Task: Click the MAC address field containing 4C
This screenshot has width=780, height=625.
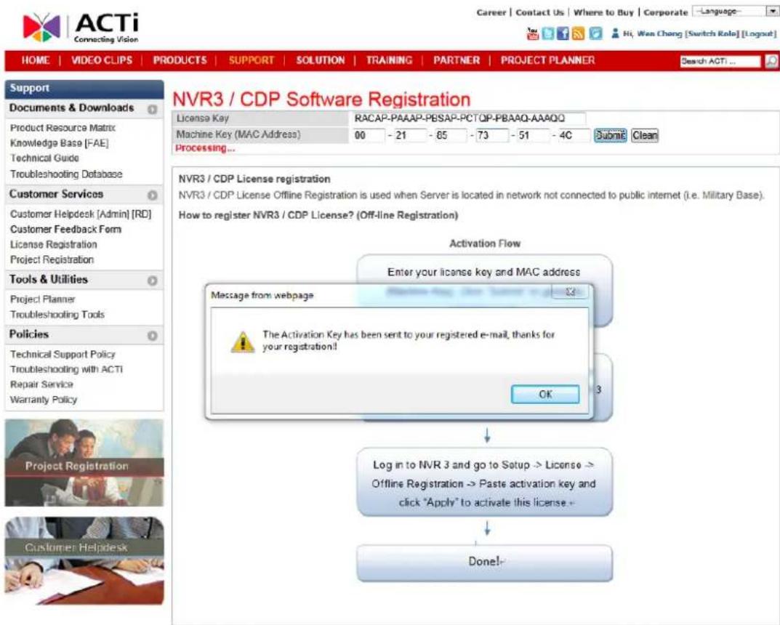Action: click(574, 135)
